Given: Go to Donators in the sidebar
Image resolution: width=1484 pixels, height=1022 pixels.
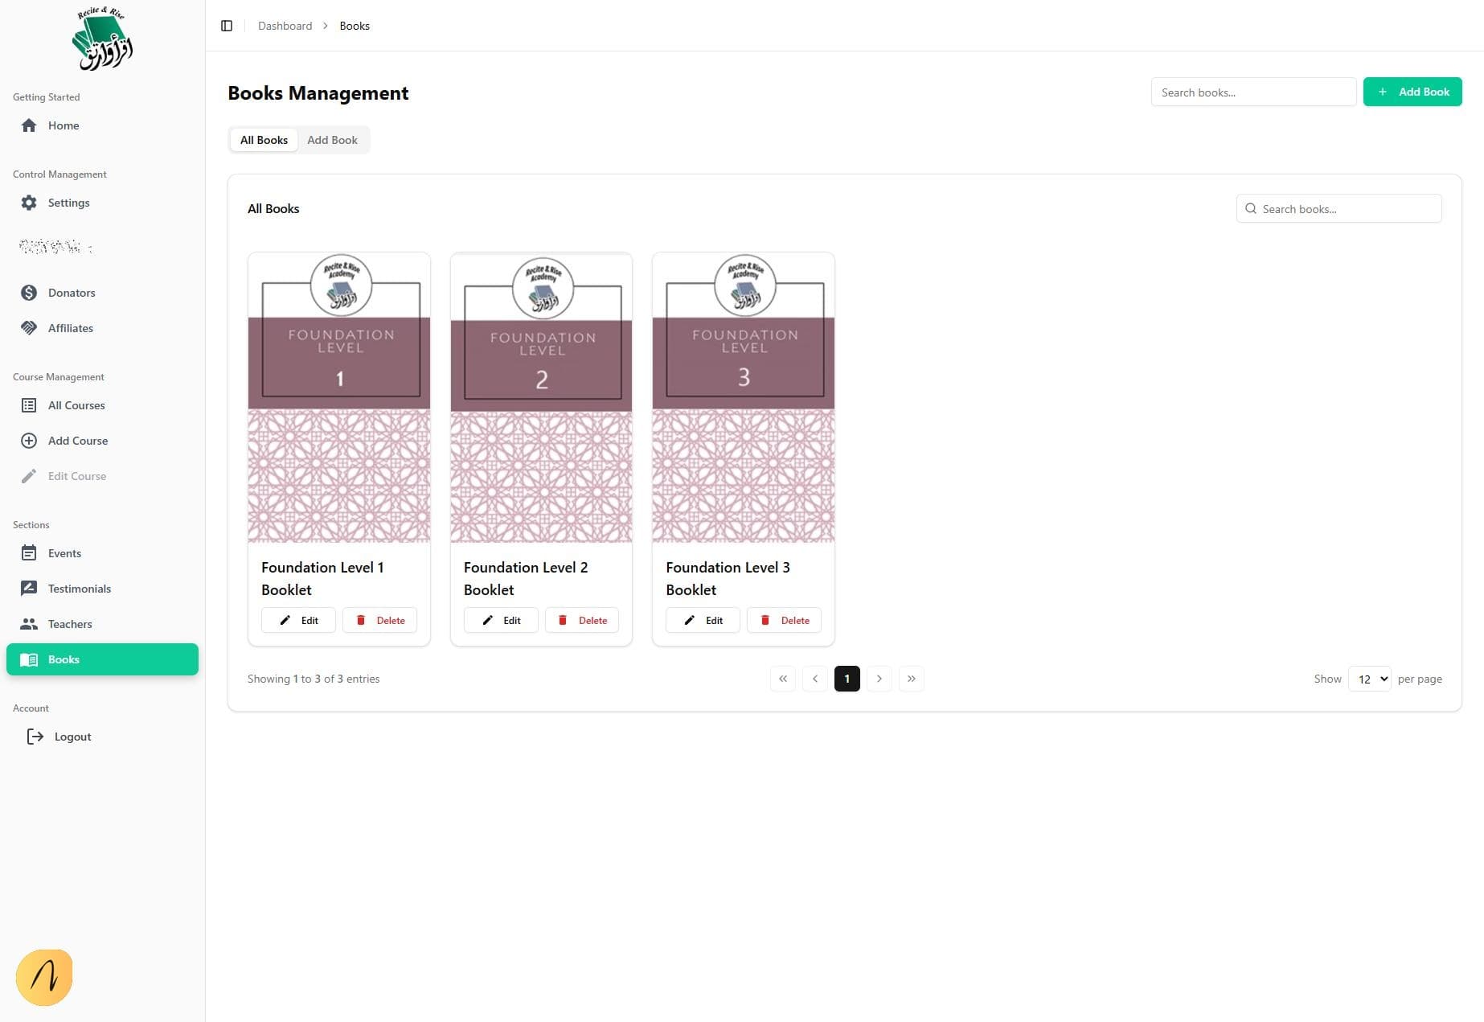Looking at the screenshot, I should 71,293.
